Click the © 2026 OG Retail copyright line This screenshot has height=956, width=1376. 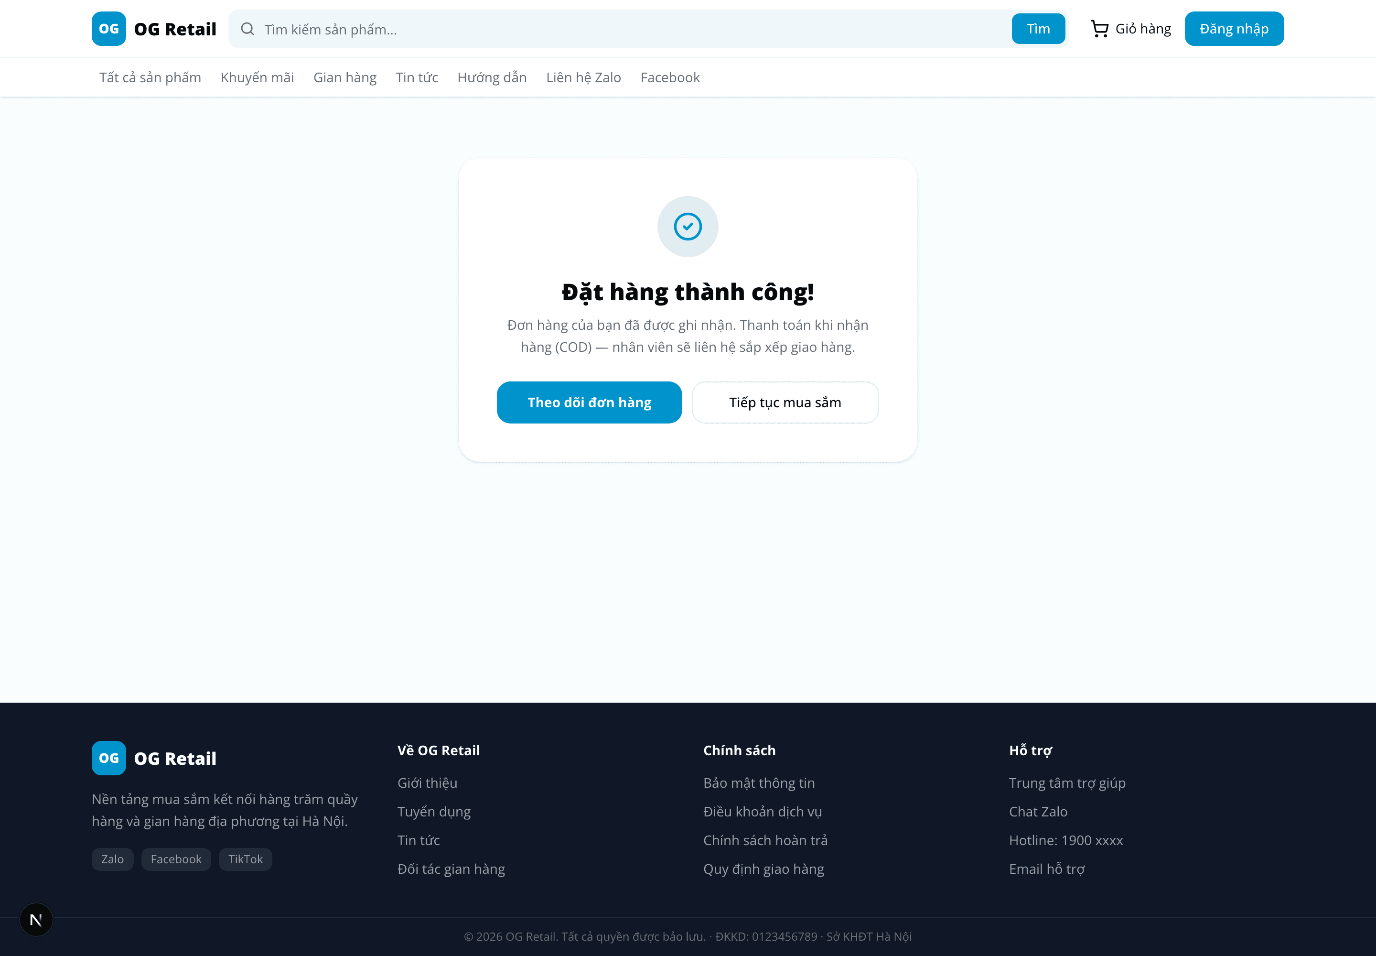click(x=688, y=936)
